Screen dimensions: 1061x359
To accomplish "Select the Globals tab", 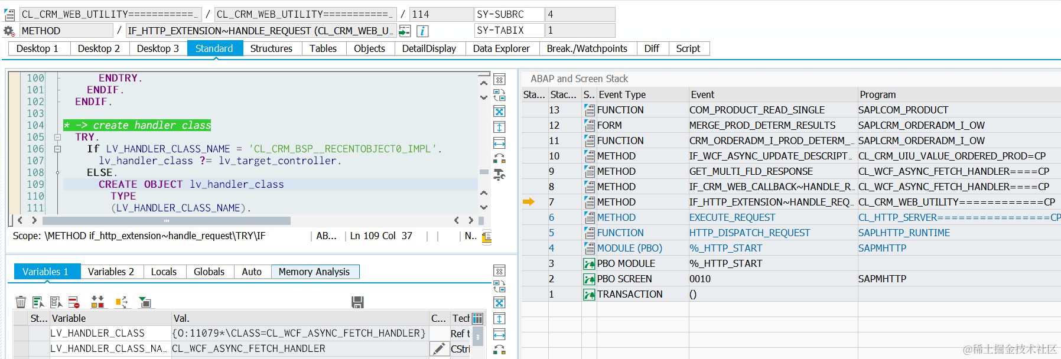I will (209, 272).
